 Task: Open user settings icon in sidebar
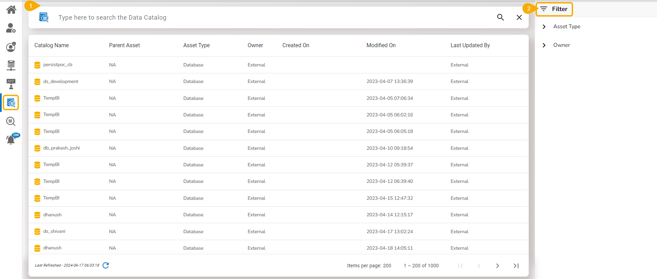(x=11, y=28)
